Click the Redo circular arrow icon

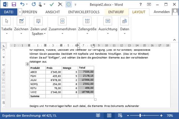coord(34,4)
